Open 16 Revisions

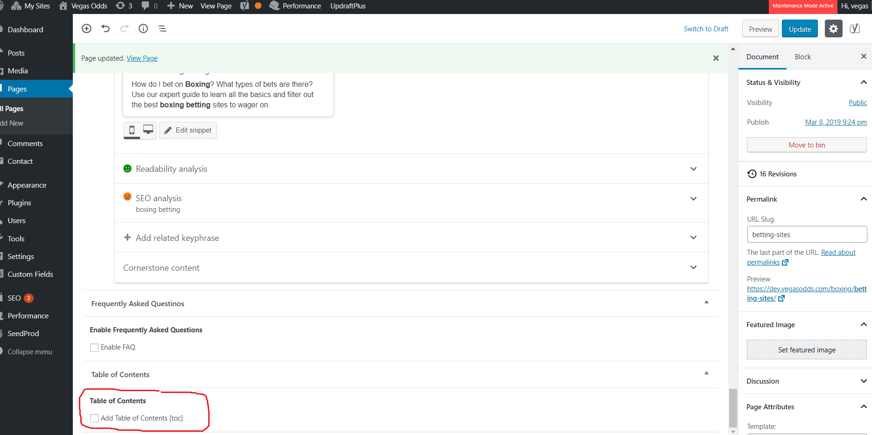778,174
